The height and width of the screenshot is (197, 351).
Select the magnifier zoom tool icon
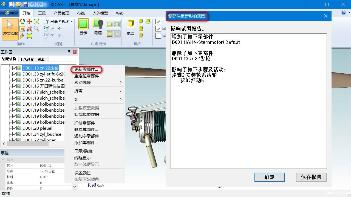click(37, 29)
